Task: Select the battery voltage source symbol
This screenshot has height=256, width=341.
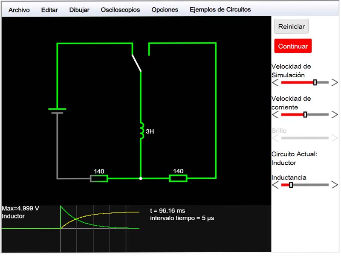Action: 57,111
